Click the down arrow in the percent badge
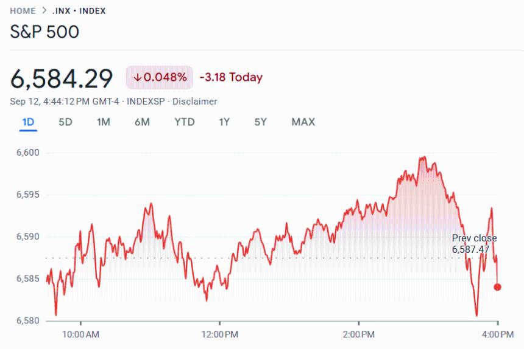Screen dimensions: 524x349 click(x=137, y=77)
